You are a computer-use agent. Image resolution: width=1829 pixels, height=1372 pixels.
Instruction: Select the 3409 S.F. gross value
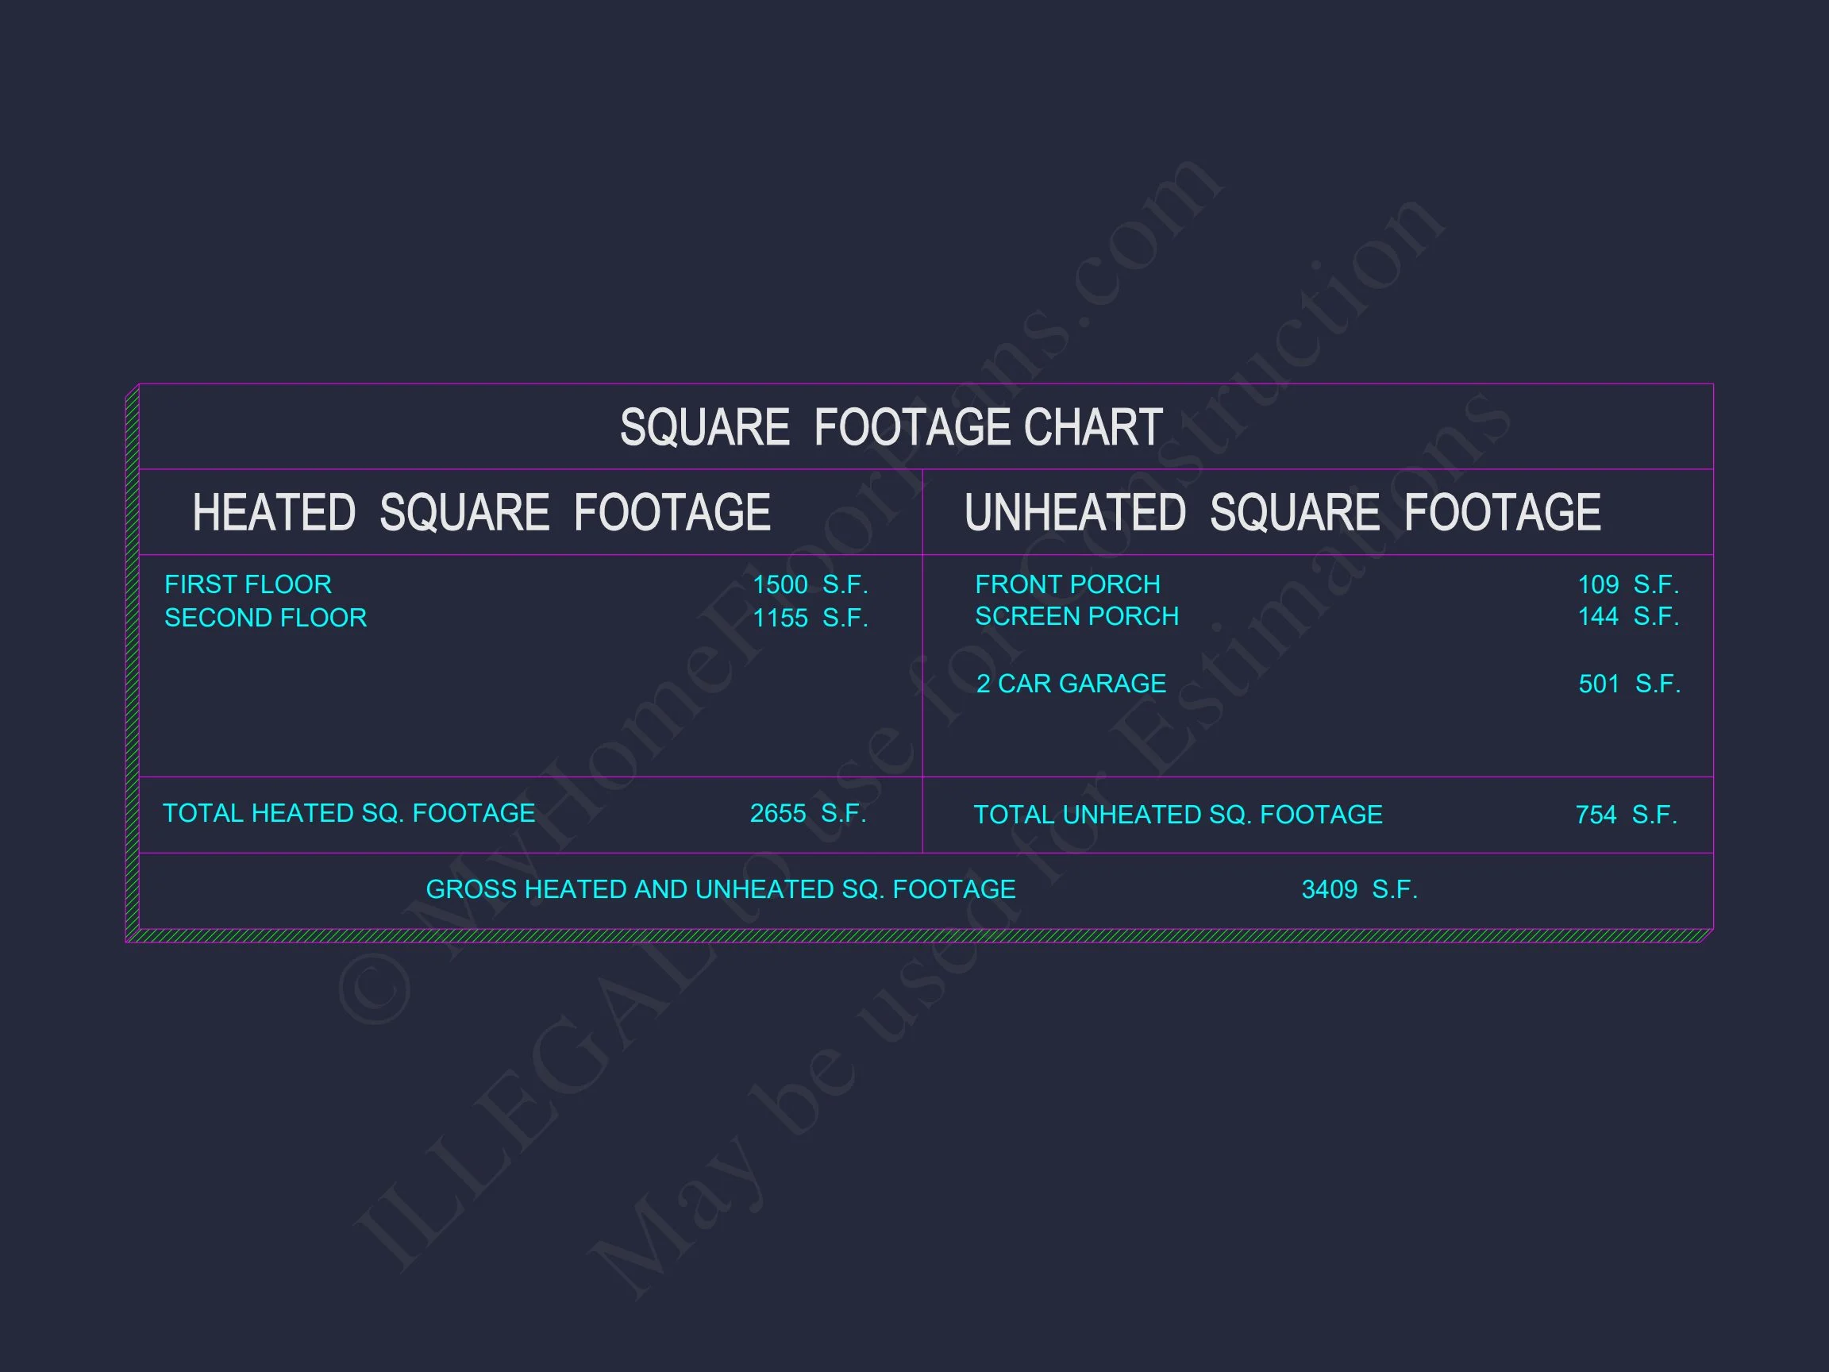(x=1359, y=890)
